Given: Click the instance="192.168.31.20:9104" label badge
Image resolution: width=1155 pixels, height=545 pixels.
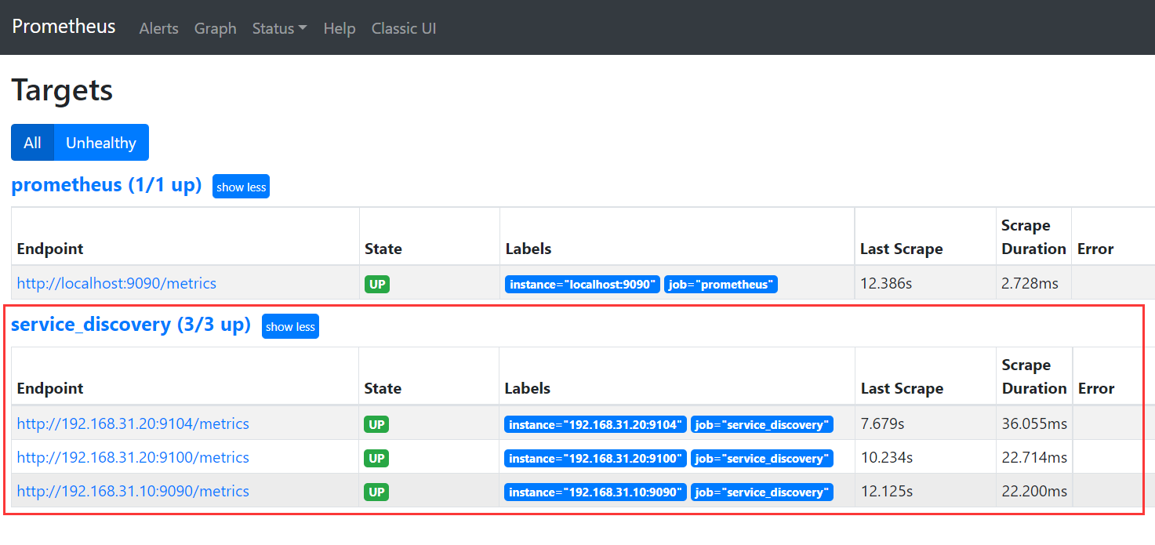Looking at the screenshot, I should [596, 424].
